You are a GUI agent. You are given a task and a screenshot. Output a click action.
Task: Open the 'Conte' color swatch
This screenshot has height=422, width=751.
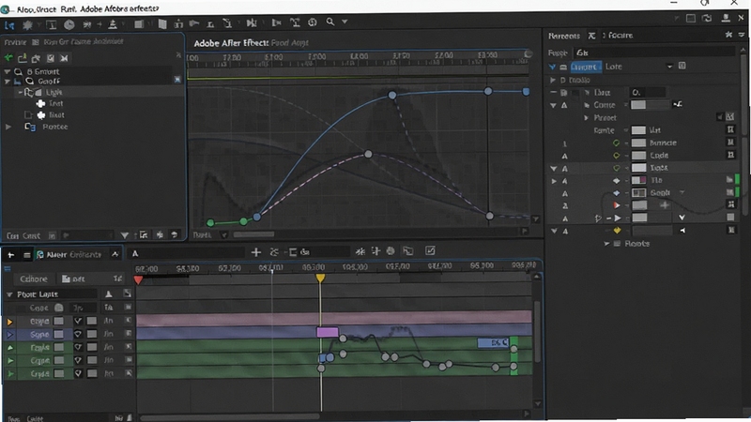pos(638,105)
